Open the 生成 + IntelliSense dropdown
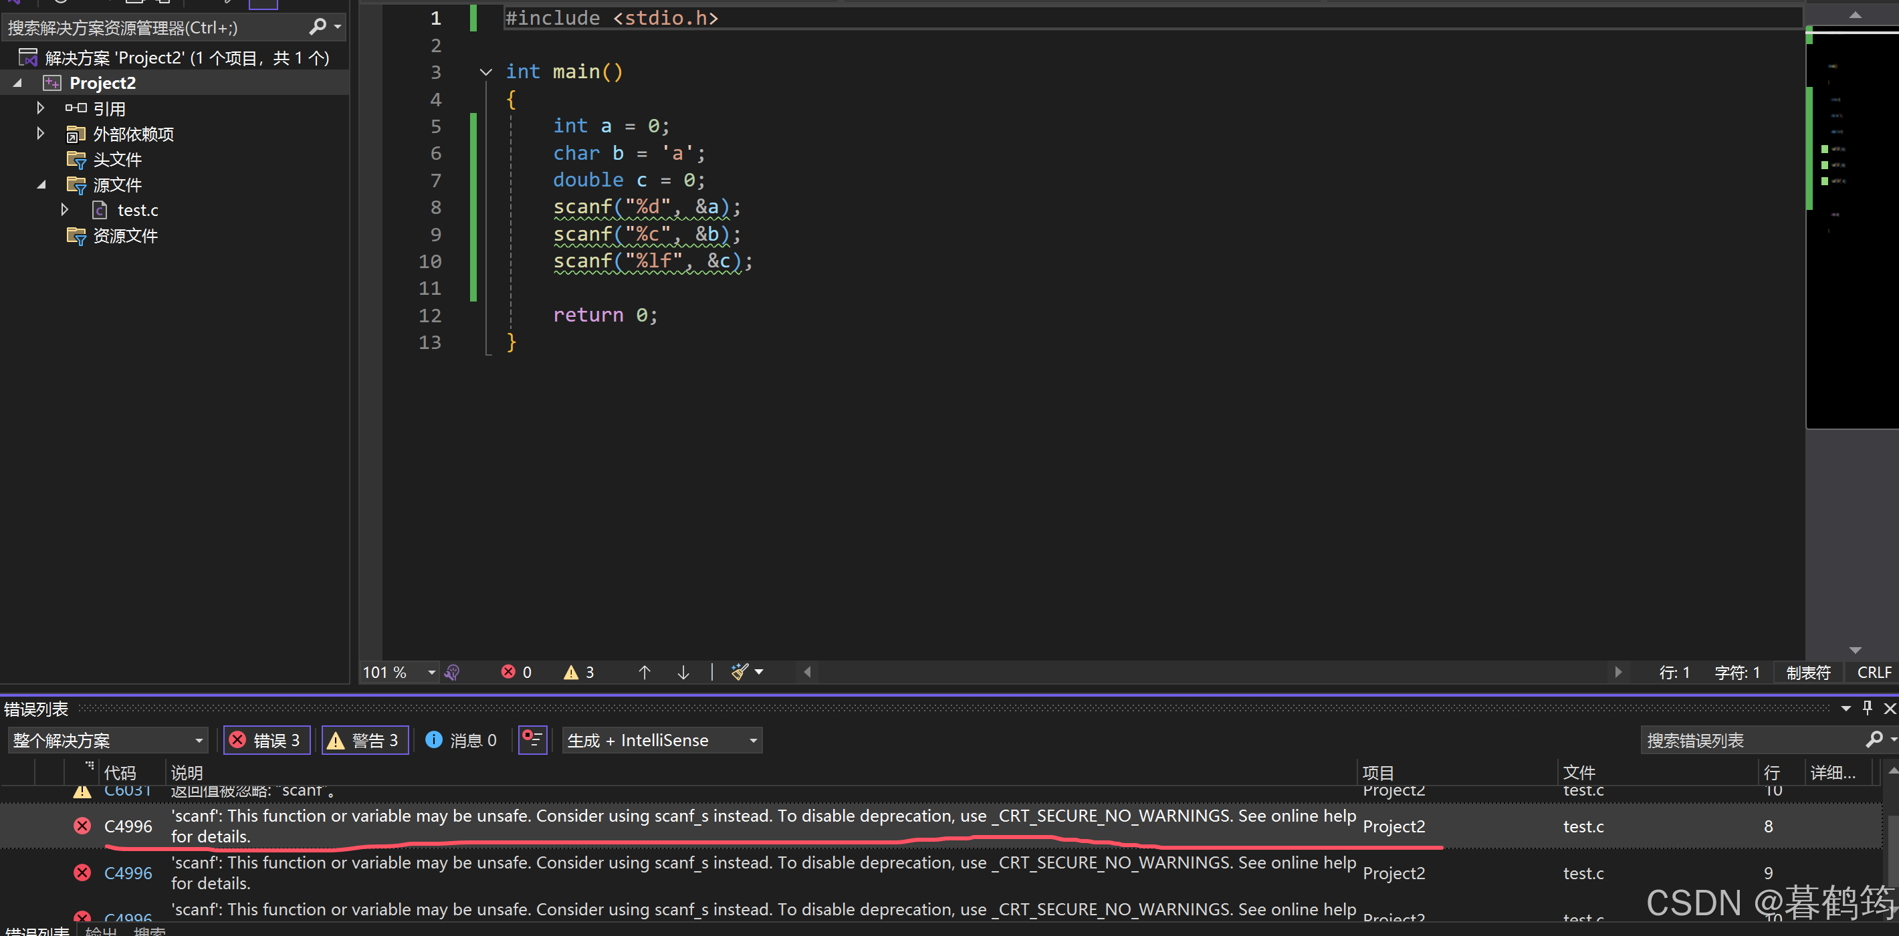Viewport: 1899px width, 936px height. click(x=661, y=740)
